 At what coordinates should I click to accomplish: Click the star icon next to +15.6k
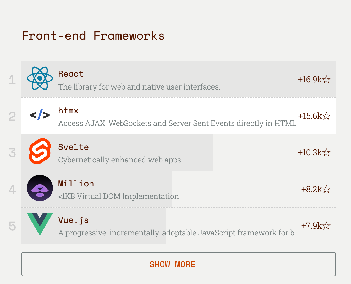[326, 116]
